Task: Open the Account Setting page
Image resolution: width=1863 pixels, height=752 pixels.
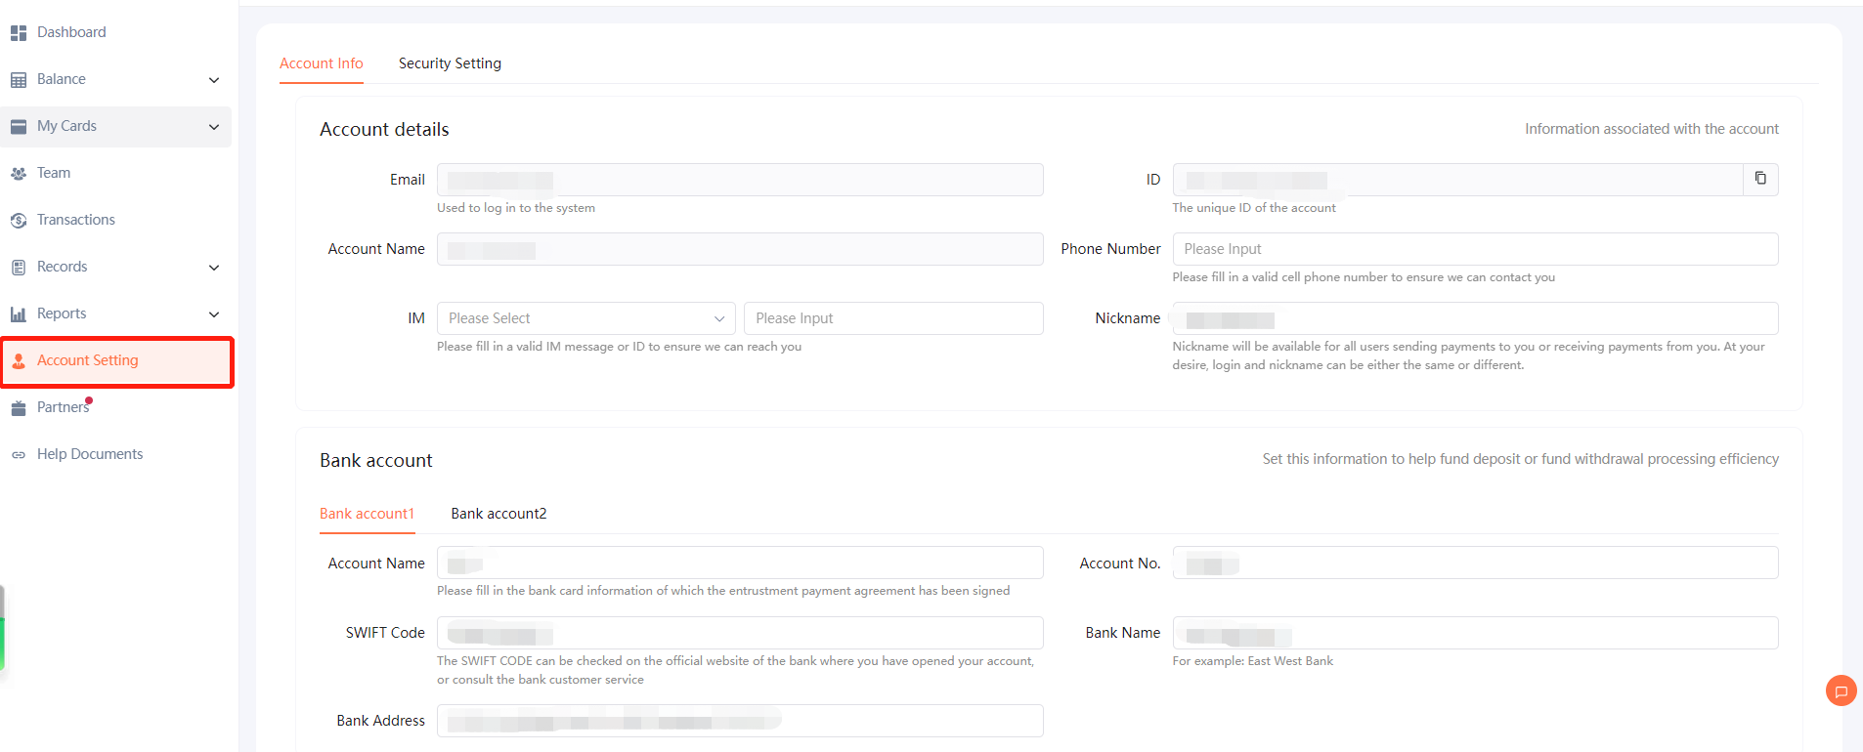Action: pos(88,360)
